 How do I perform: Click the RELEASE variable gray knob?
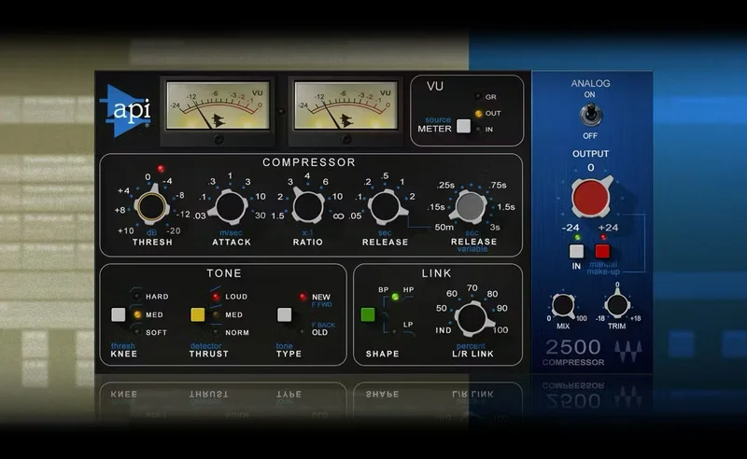[x=470, y=207]
